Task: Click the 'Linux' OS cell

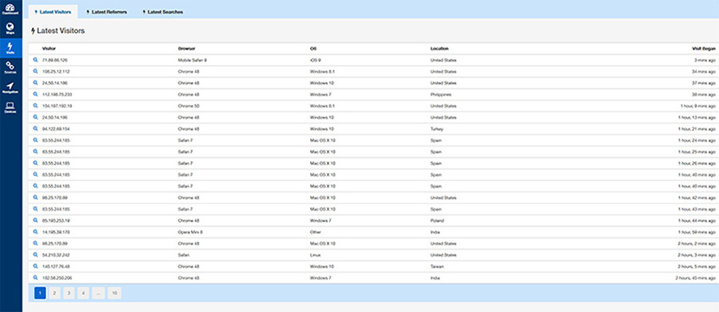Action: tap(315, 255)
